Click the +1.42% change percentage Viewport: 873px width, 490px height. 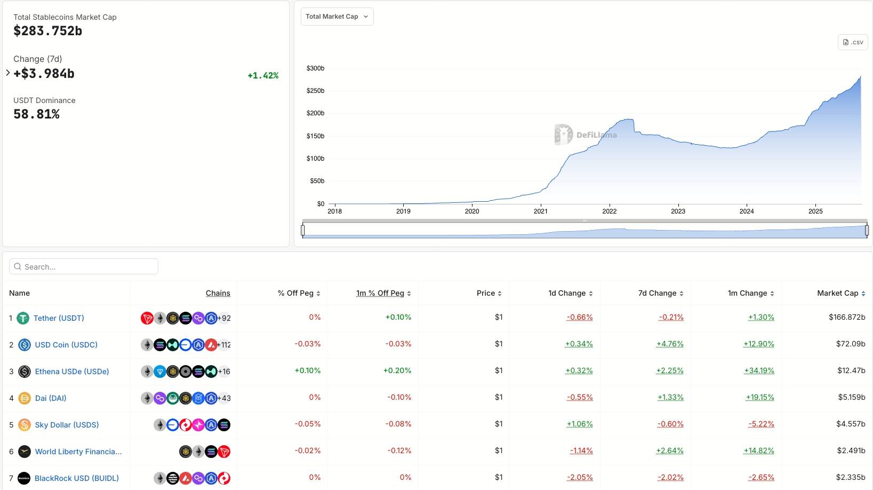coord(263,75)
